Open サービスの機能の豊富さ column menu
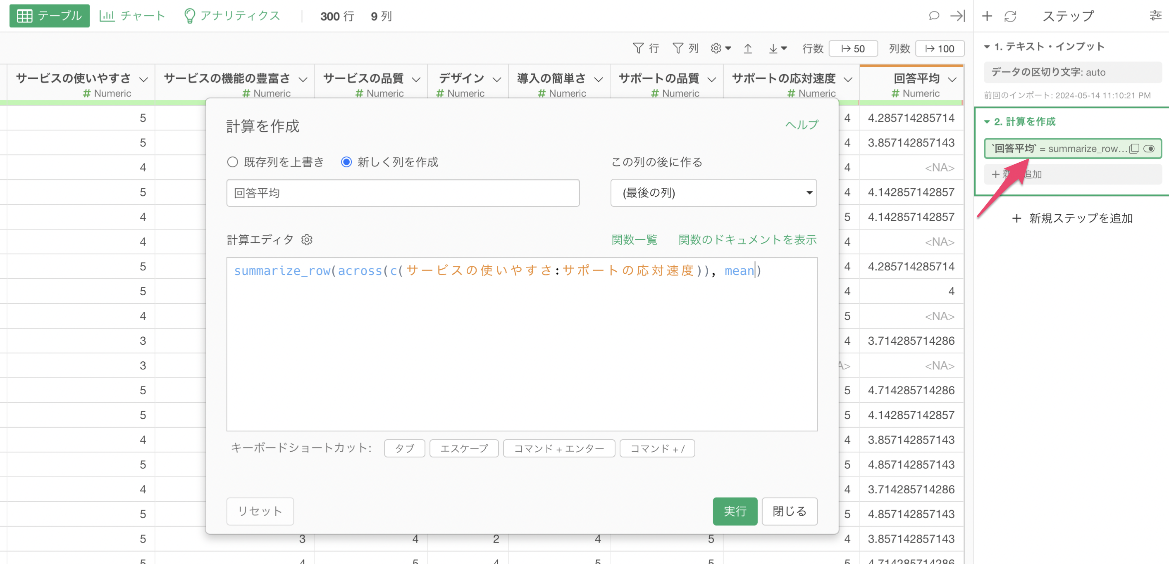The height and width of the screenshot is (564, 1169). (303, 79)
